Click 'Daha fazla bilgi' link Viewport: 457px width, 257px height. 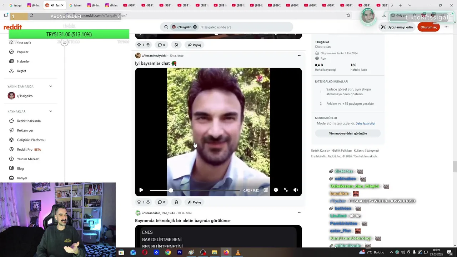coord(365,124)
